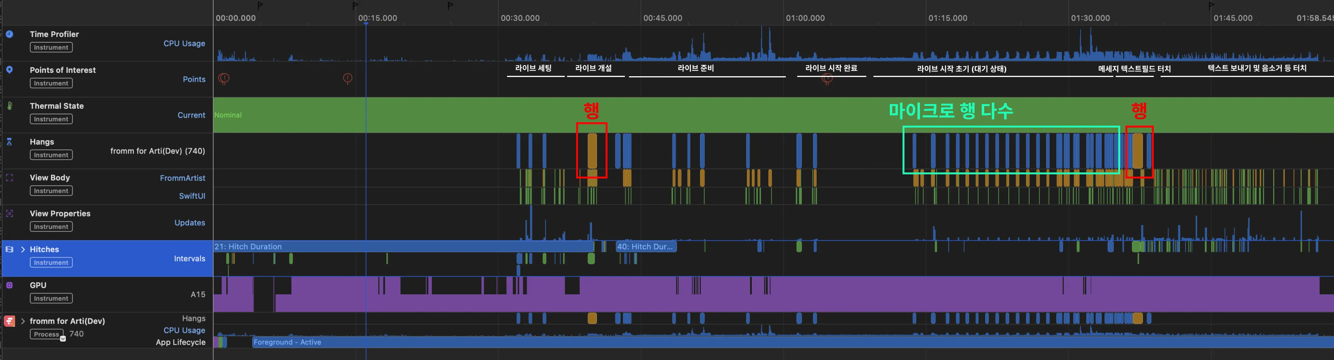
Task: Click the flag between 00:15.000 and 00:30.000
Action: pyautogui.click(x=450, y=6)
